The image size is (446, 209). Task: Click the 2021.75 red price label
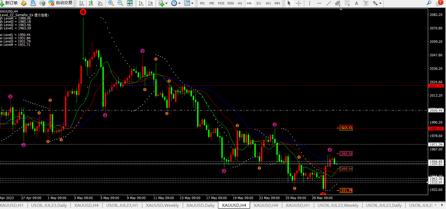point(436,86)
